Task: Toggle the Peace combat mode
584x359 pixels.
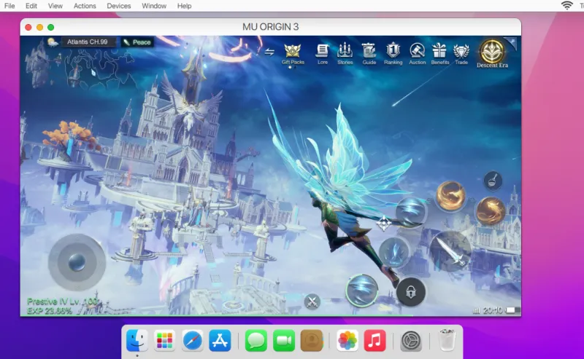Action: click(137, 42)
